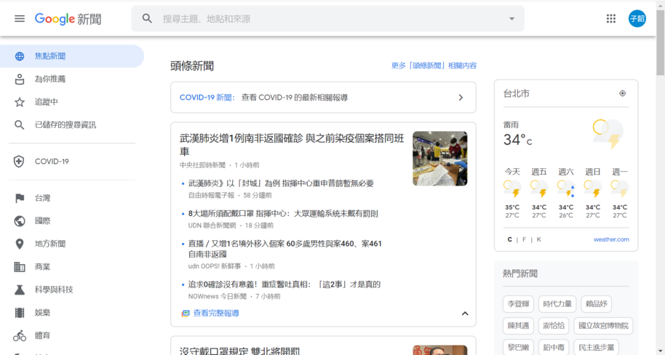Viewport: 665px width, 355px height.
Task: Open weather.com link
Action: tap(611, 239)
